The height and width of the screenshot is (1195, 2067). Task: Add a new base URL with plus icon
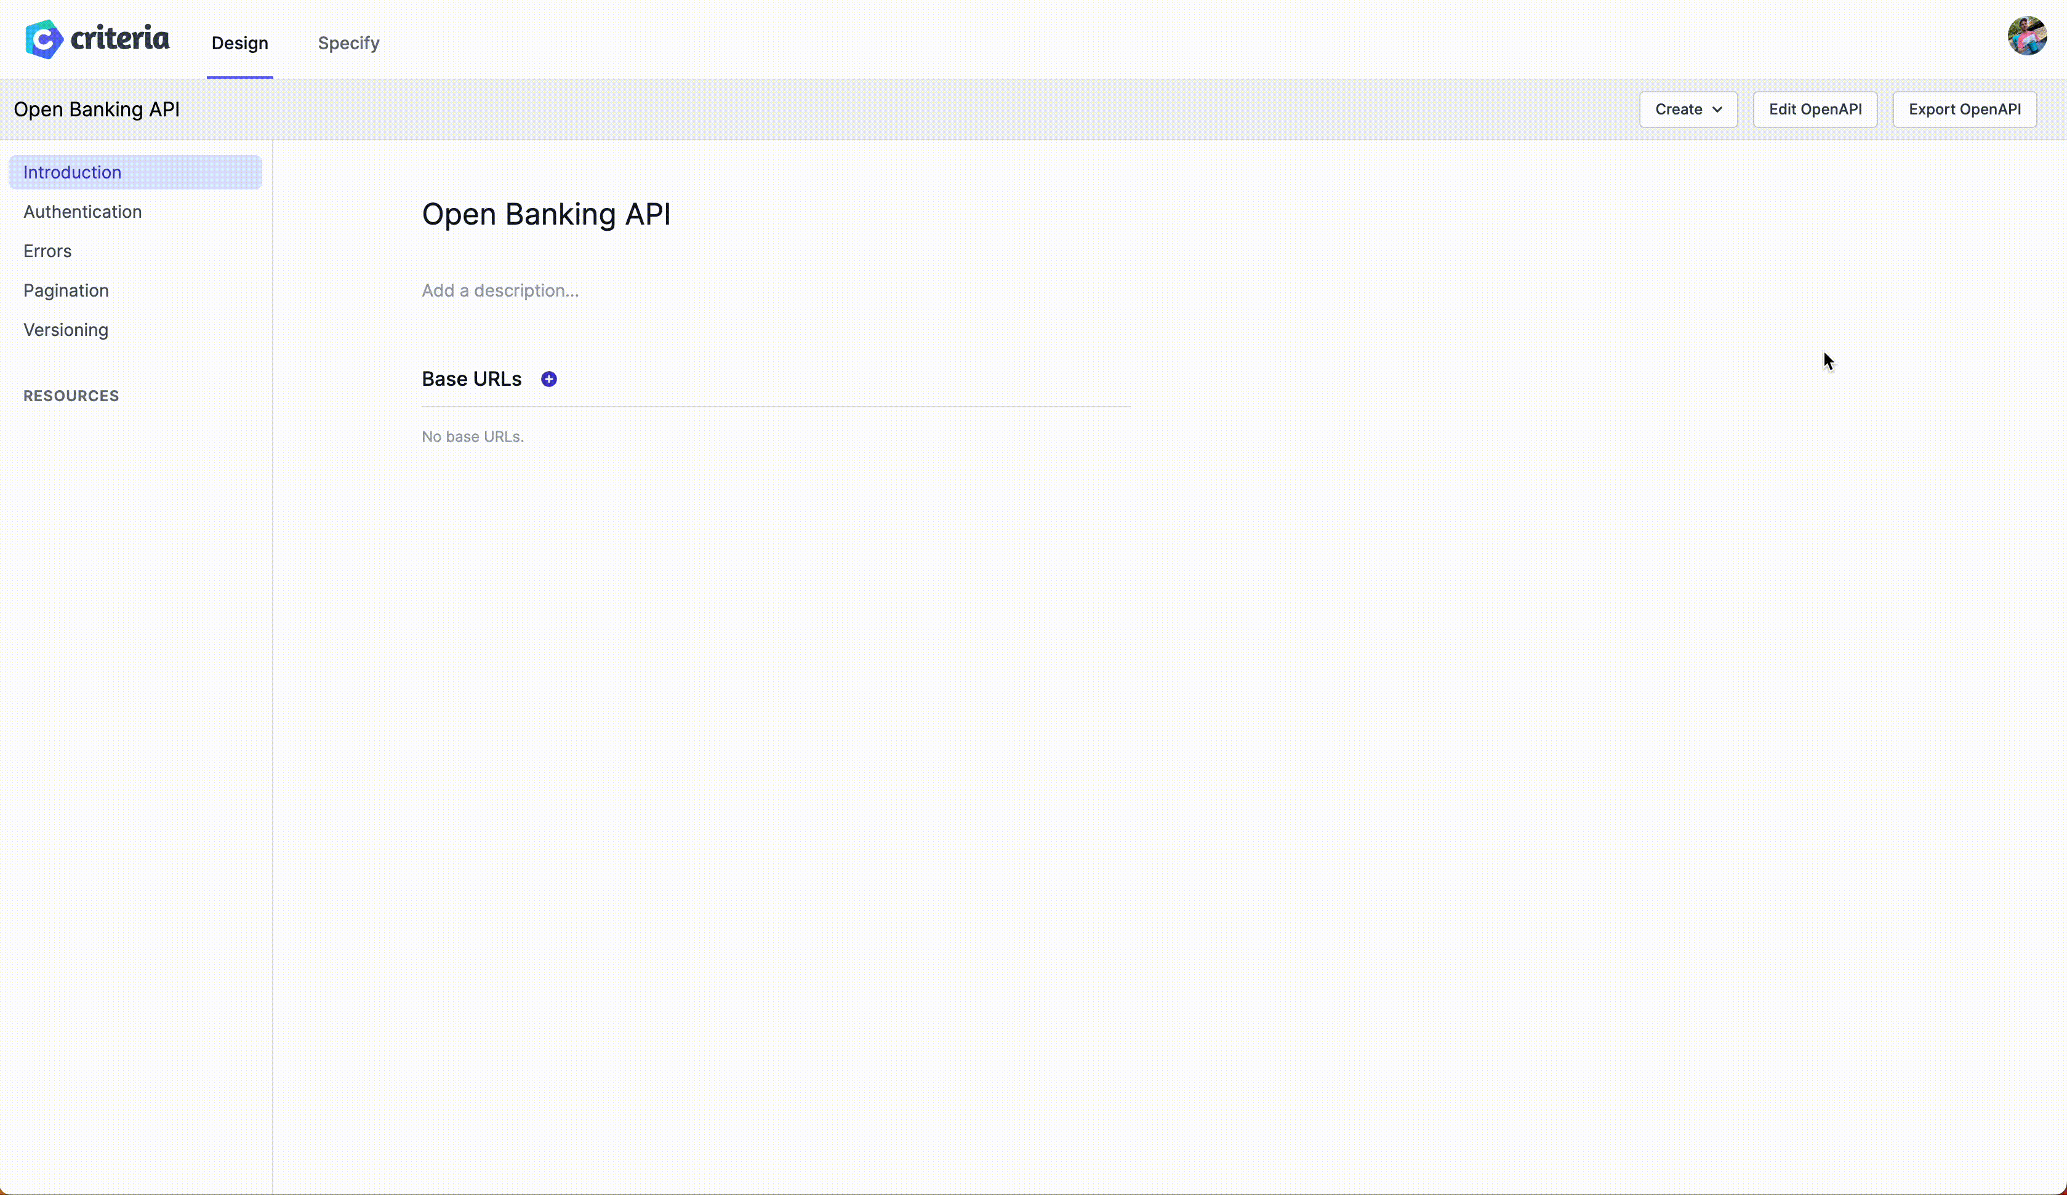(x=548, y=379)
